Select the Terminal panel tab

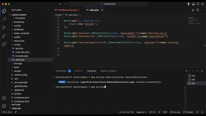tap(91, 71)
